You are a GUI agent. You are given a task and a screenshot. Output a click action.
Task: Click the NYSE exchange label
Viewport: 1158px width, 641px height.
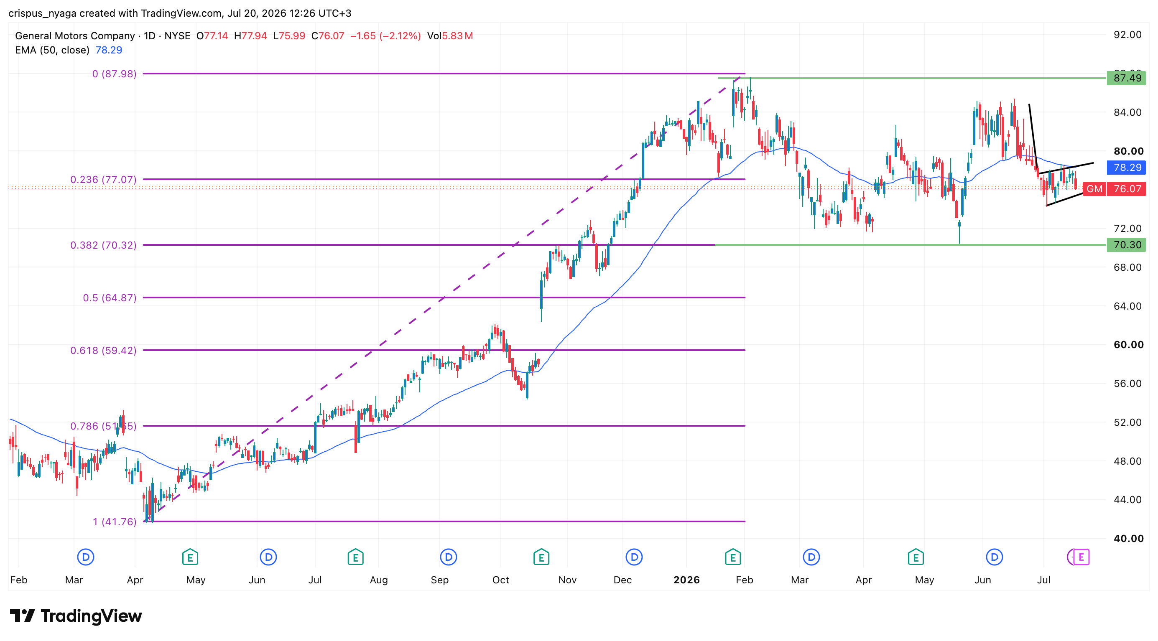(177, 36)
